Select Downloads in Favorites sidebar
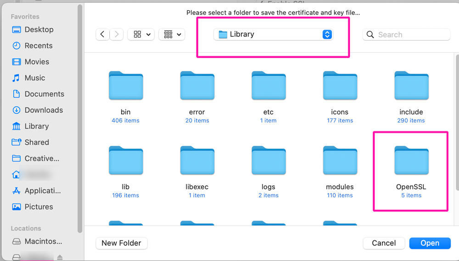The width and height of the screenshot is (459, 261). [x=44, y=110]
